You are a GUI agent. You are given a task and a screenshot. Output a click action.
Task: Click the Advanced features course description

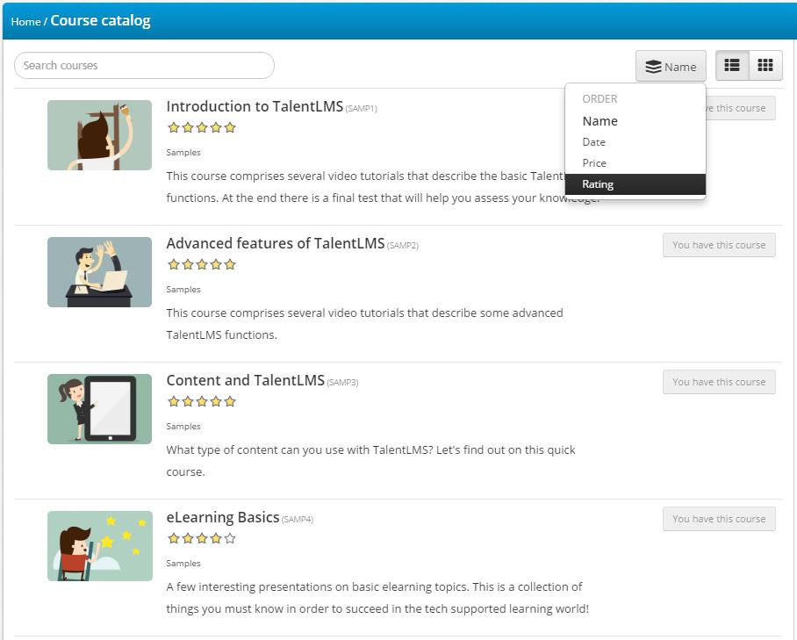(x=364, y=324)
